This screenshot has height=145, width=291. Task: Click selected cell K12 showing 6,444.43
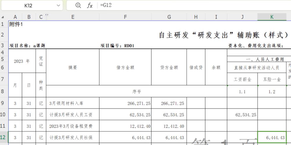[x=272, y=137]
